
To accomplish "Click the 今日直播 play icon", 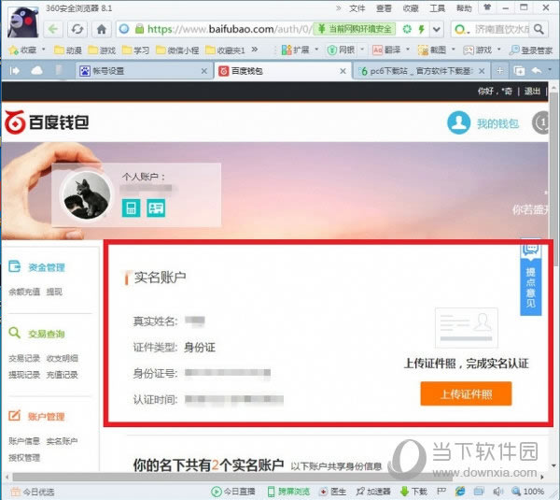I will coord(217,492).
